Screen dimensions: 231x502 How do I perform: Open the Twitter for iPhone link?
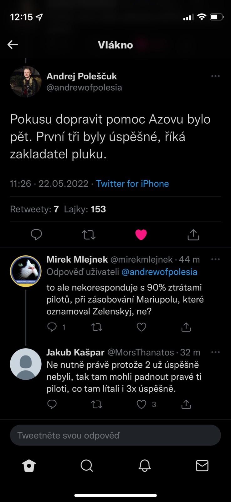pos(132,184)
